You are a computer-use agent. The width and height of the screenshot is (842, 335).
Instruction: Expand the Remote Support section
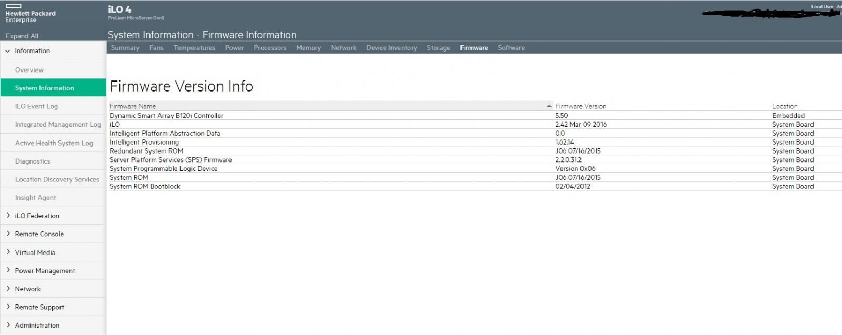click(8, 307)
